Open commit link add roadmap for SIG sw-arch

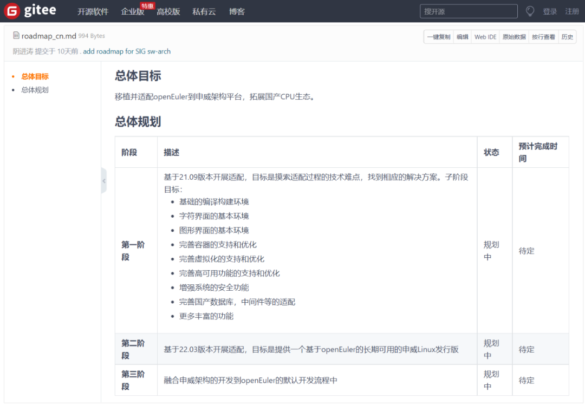(x=127, y=51)
